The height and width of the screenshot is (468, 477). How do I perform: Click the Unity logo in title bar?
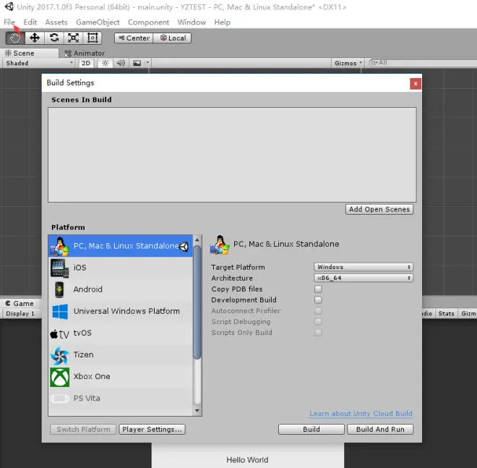click(x=9, y=7)
